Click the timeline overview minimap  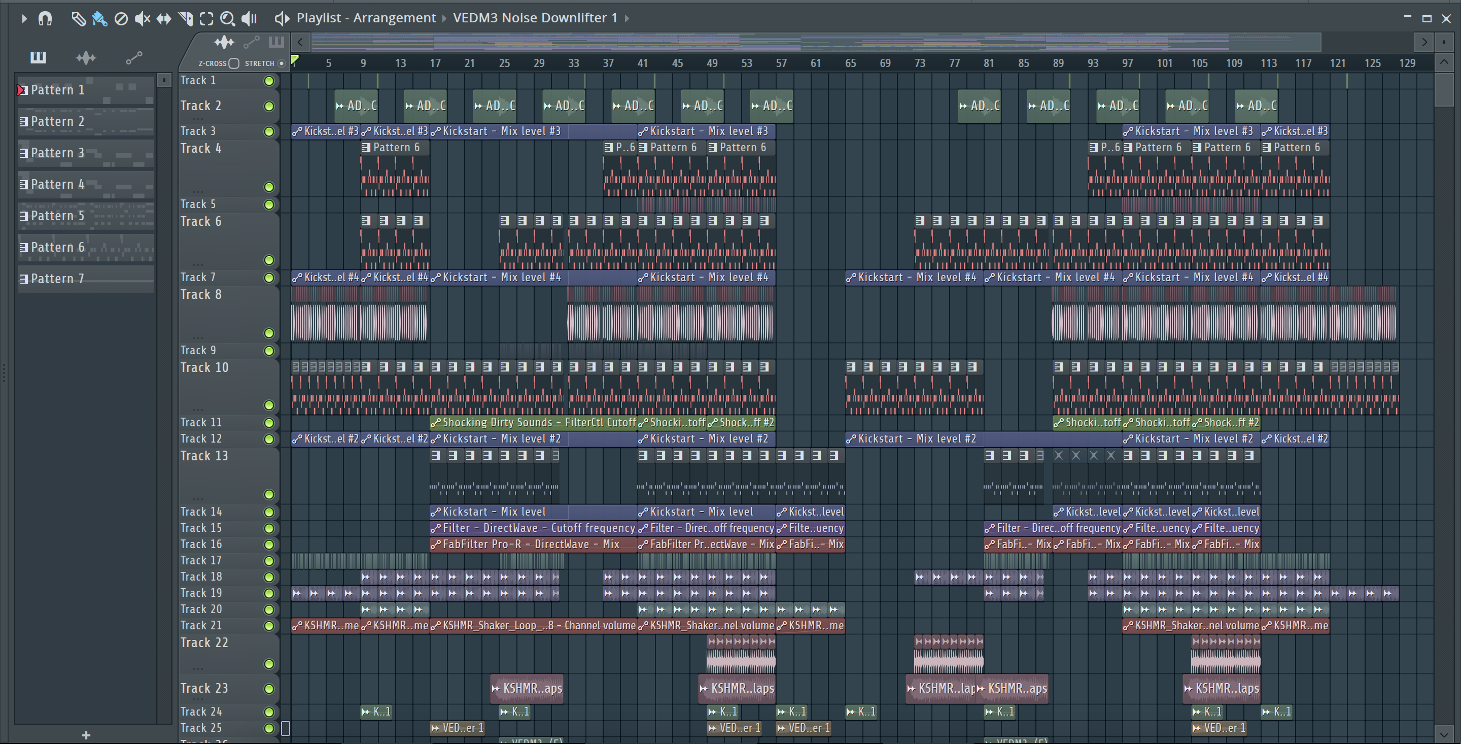pos(816,42)
